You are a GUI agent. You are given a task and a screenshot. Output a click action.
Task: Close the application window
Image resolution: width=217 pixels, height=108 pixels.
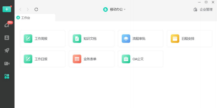point(213,2)
